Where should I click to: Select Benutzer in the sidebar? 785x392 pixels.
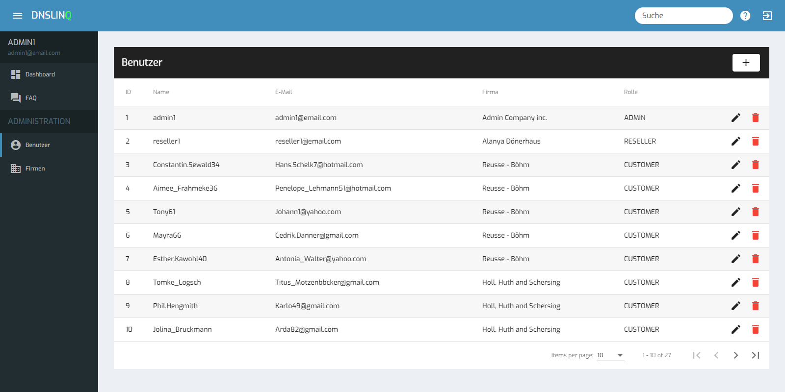coord(49,145)
